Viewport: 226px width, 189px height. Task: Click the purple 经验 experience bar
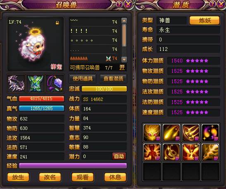pos(73,166)
